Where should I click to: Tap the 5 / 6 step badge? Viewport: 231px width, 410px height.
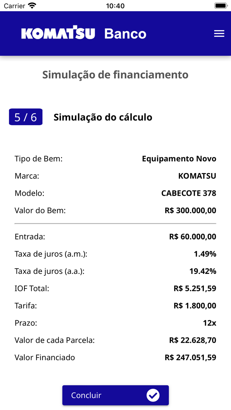click(25, 117)
